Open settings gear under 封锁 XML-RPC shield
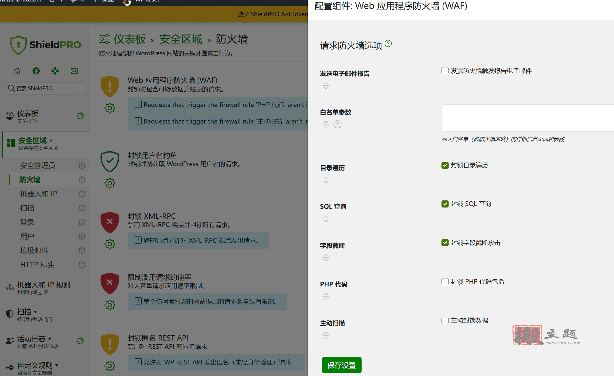The width and height of the screenshot is (614, 376). [110, 244]
